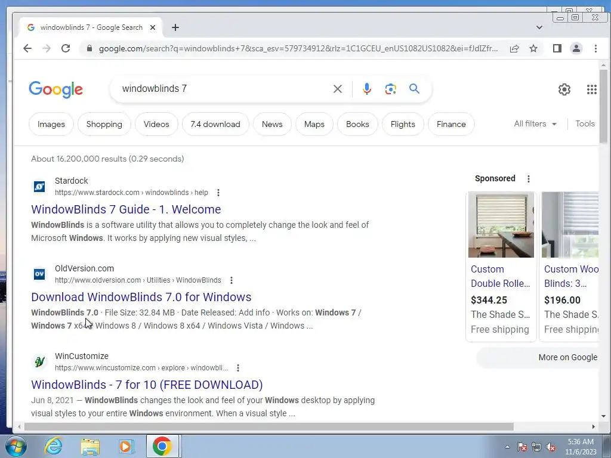
Task: Open the Google apps grid
Action: click(591, 89)
